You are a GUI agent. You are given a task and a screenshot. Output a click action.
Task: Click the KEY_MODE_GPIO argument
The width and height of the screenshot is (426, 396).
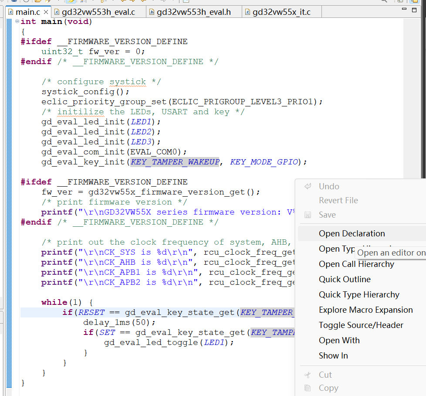(264, 162)
